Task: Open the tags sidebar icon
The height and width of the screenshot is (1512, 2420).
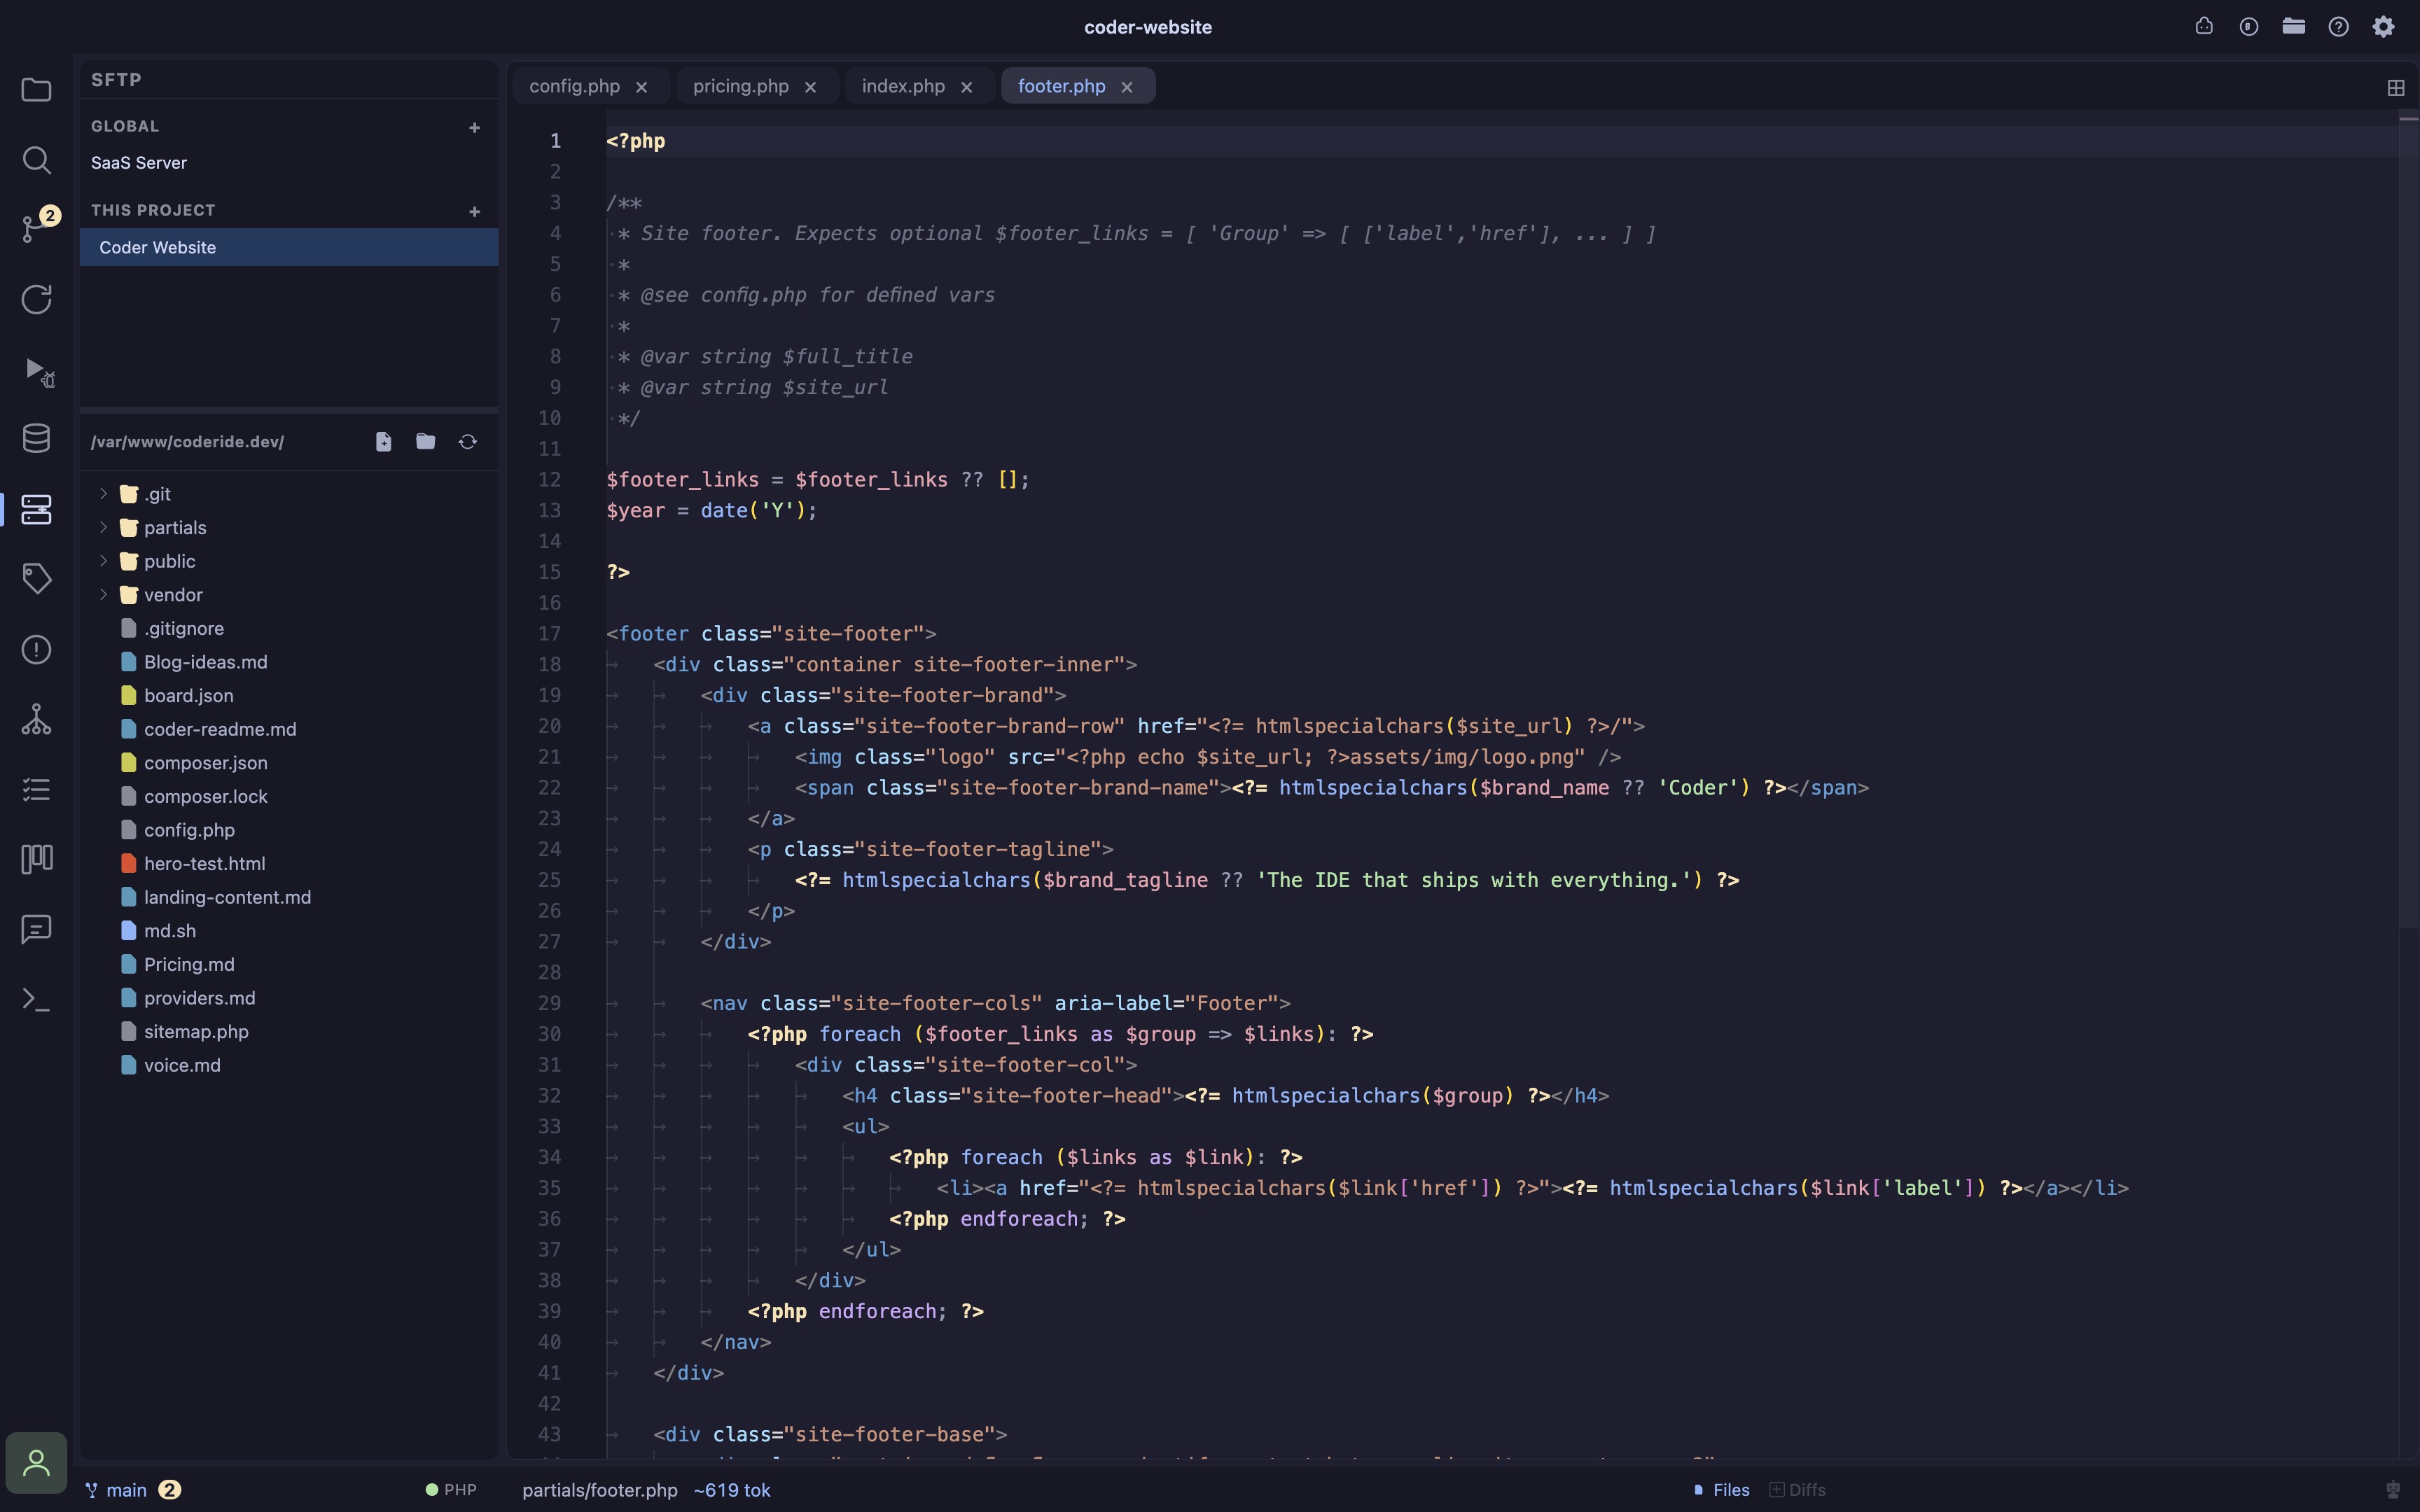Action: click(x=36, y=579)
